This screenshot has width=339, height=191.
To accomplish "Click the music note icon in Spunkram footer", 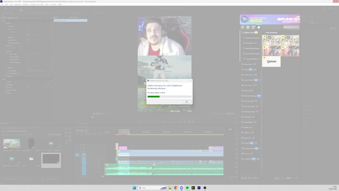I will point(248,178).
